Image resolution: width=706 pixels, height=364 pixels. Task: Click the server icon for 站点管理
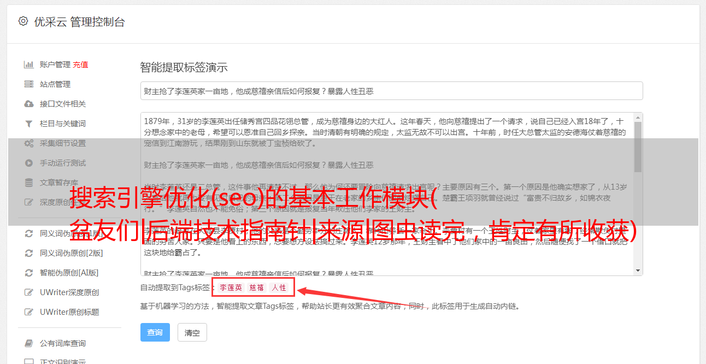pos(29,84)
